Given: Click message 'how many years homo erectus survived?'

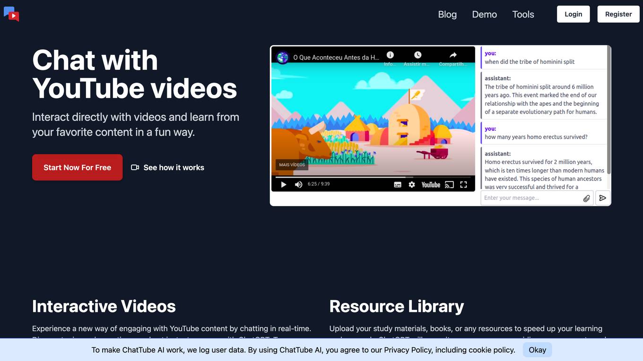Looking at the screenshot, I should tap(536, 137).
